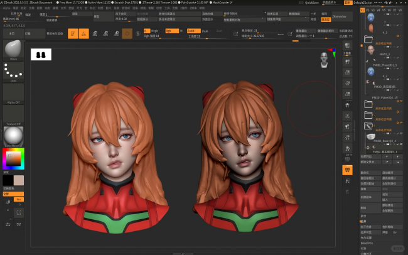408x255 pixels.
Task: Switch to the V1 subtool tab
Action: click(362, 10)
